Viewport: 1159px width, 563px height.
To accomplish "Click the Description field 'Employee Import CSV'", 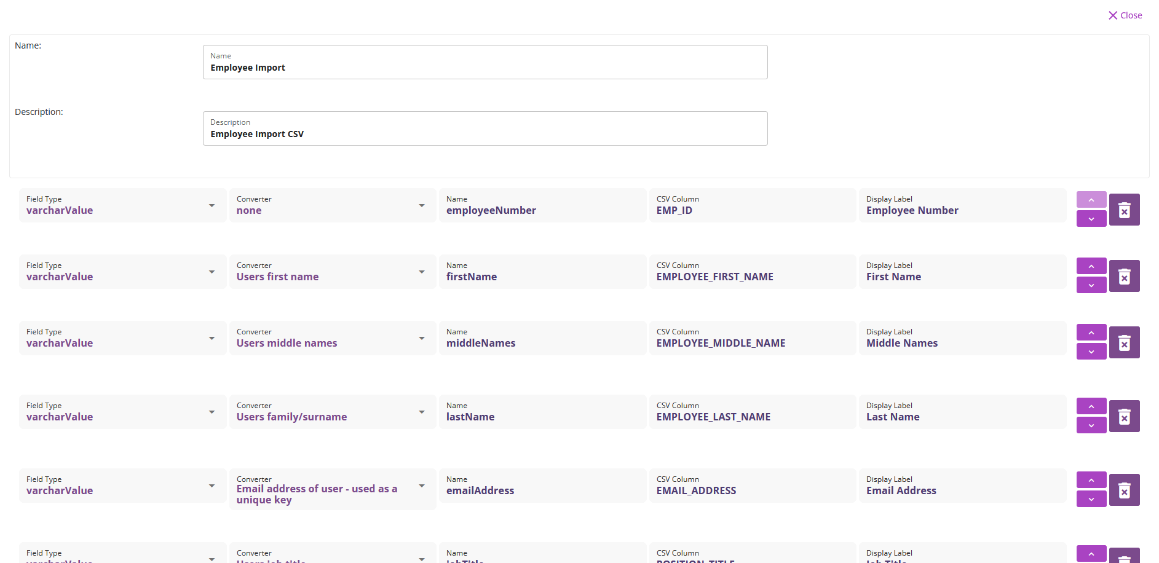I will tap(485, 128).
